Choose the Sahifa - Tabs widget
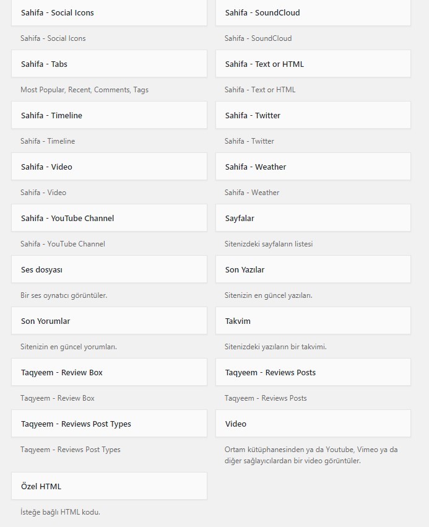 (x=109, y=64)
